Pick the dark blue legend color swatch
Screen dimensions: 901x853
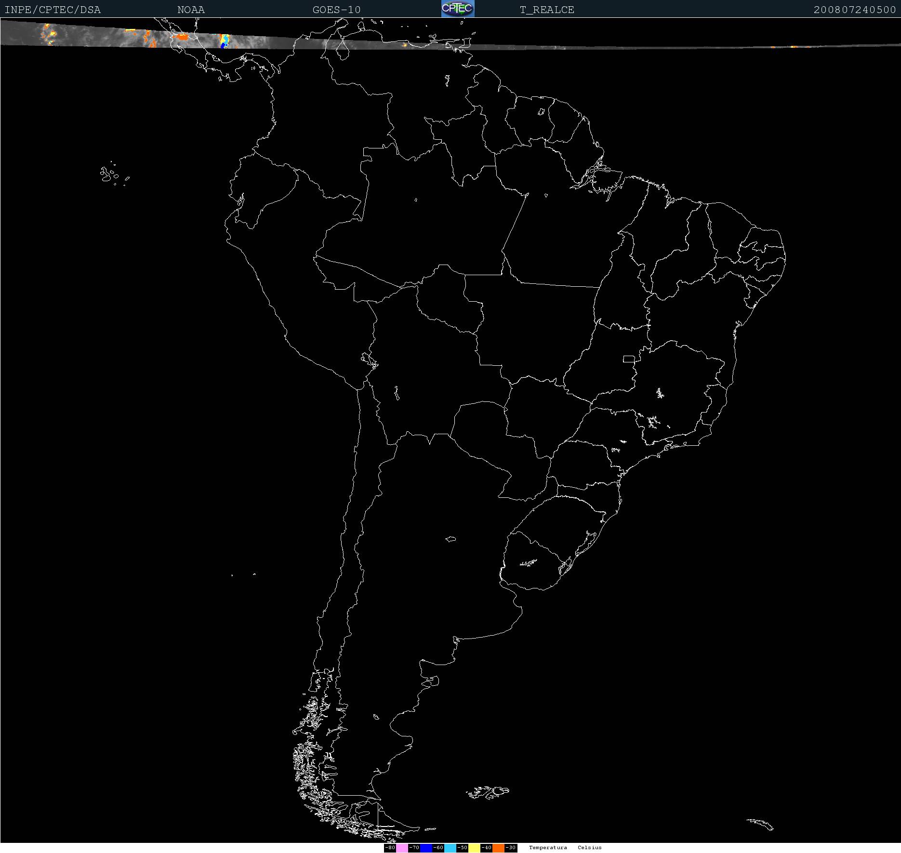pyautogui.click(x=426, y=848)
